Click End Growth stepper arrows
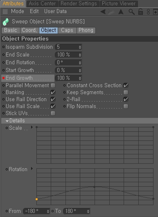Viewport: 158px width, 217px height. tap(80, 78)
